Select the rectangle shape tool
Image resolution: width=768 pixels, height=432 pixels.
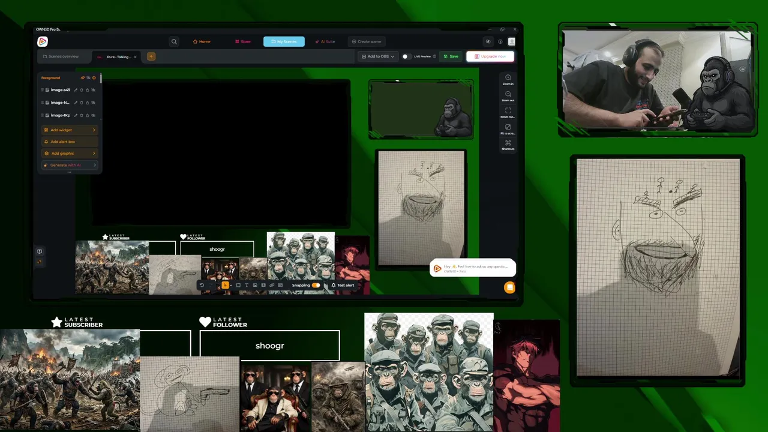pos(238,285)
